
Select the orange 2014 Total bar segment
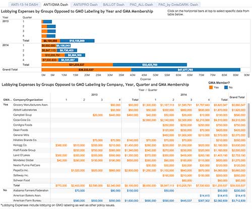tap(77, 64)
